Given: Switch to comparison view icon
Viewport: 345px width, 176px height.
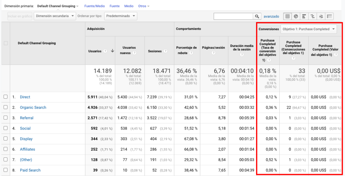Looking at the screenshot, I should tap(312, 16).
